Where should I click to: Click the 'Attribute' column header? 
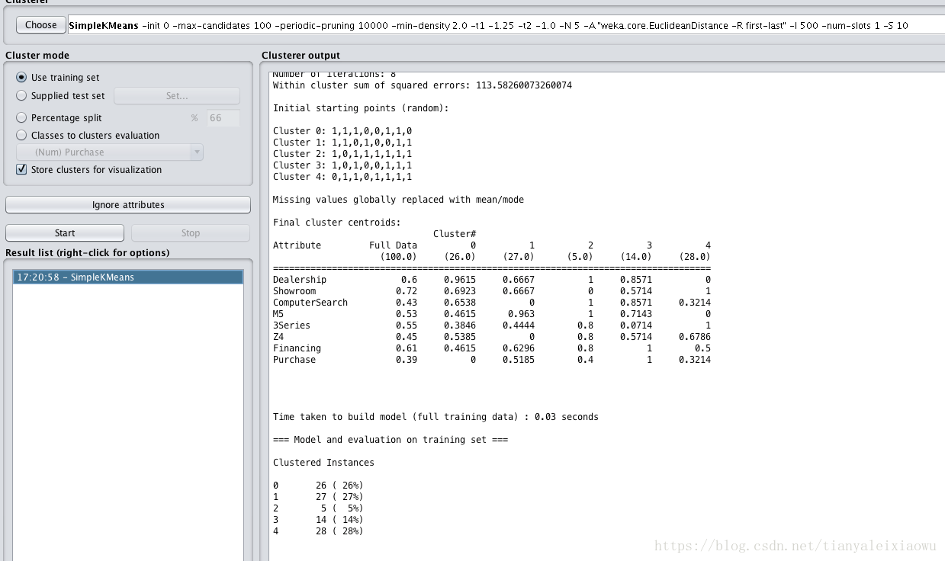pyautogui.click(x=297, y=245)
